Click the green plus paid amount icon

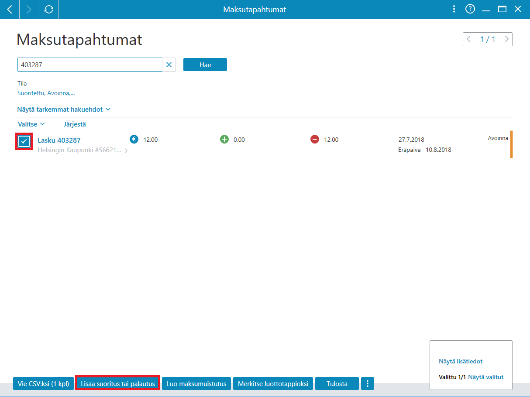[224, 139]
